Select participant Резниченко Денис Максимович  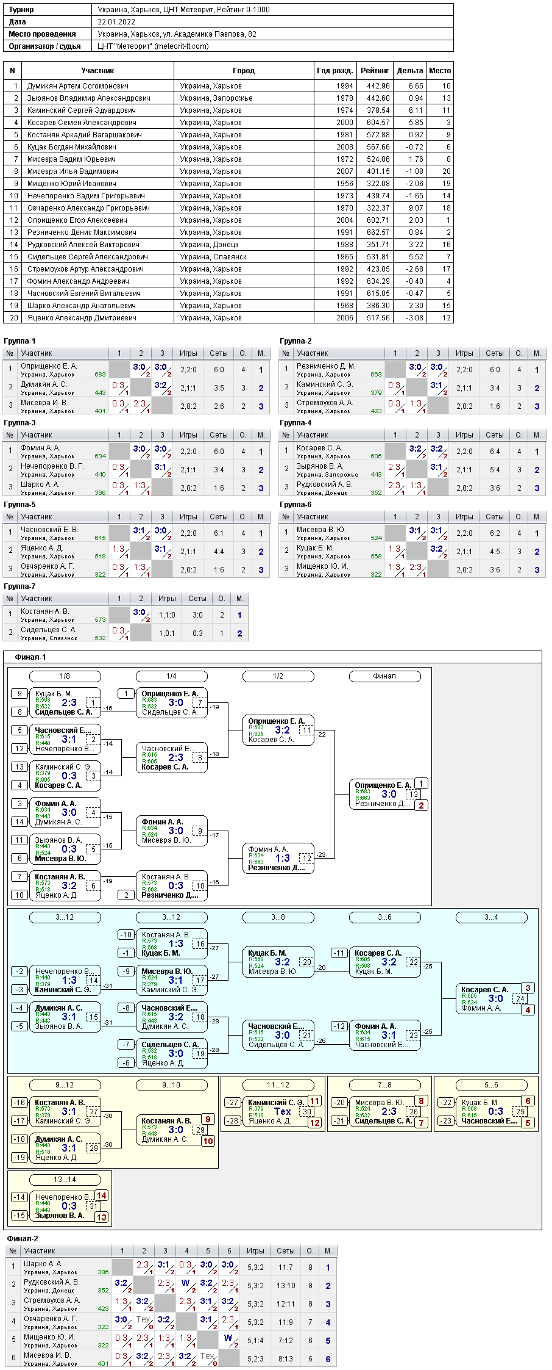pyautogui.click(x=82, y=233)
